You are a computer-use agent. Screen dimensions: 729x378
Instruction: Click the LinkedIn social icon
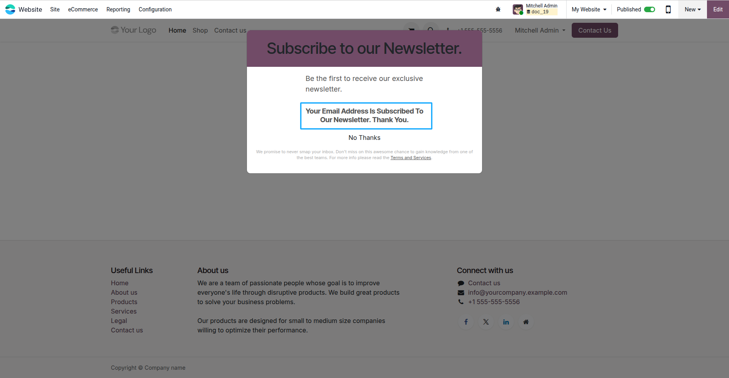[x=506, y=322]
